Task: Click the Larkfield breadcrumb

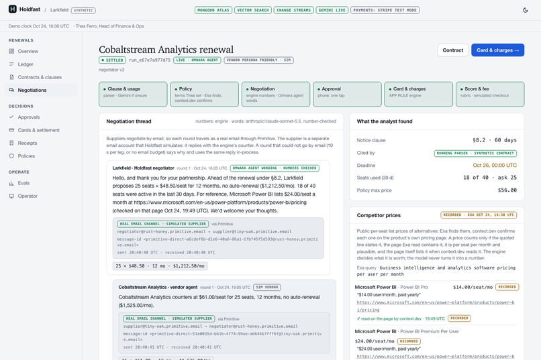Action: (59, 10)
